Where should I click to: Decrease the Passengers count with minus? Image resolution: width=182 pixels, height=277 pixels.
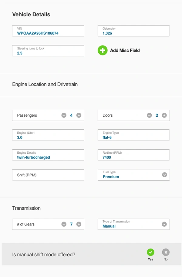coord(64,115)
